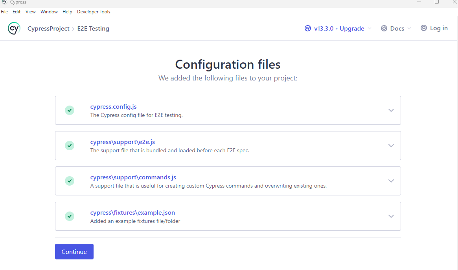Click the Cypress logo in the header

click(14, 28)
